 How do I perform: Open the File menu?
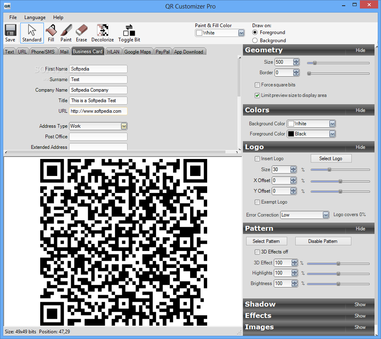13,17
